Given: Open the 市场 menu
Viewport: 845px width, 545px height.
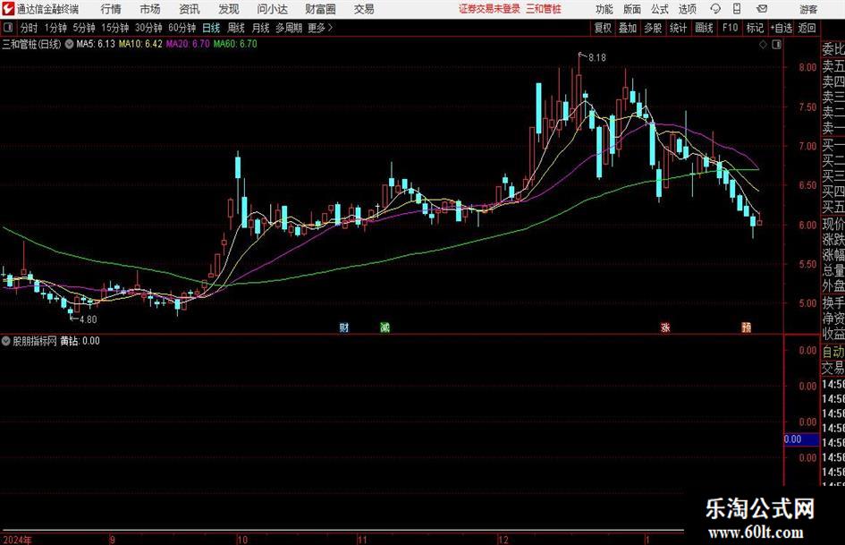Looking at the screenshot, I should (x=150, y=9).
